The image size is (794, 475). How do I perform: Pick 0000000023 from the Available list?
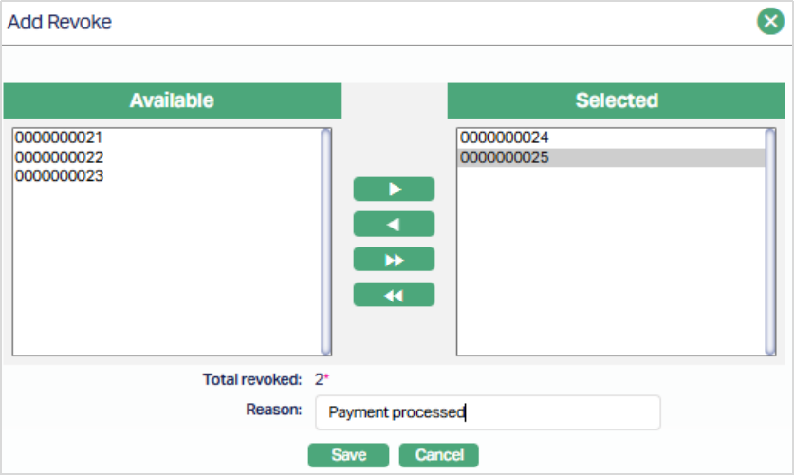[59, 176]
